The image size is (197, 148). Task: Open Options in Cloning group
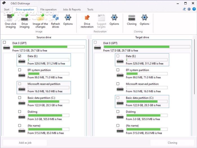[144, 20]
